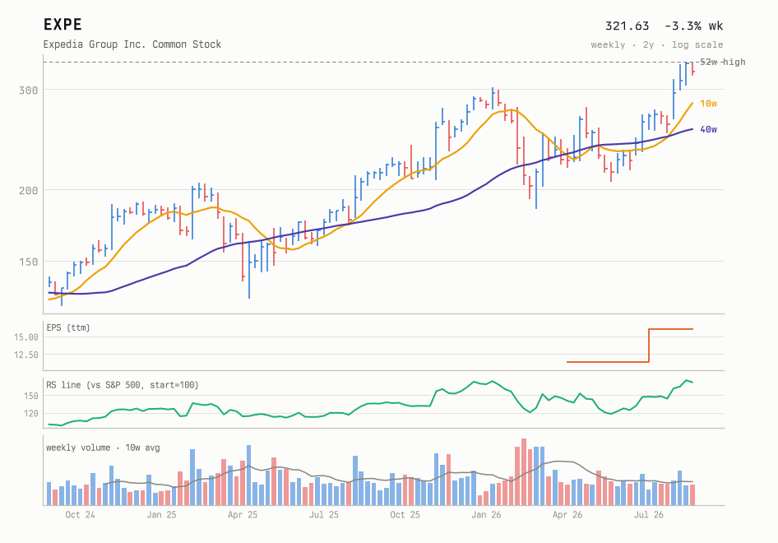Click the Apr 26 date axis label
The height and width of the screenshot is (543, 778).
[567, 515]
